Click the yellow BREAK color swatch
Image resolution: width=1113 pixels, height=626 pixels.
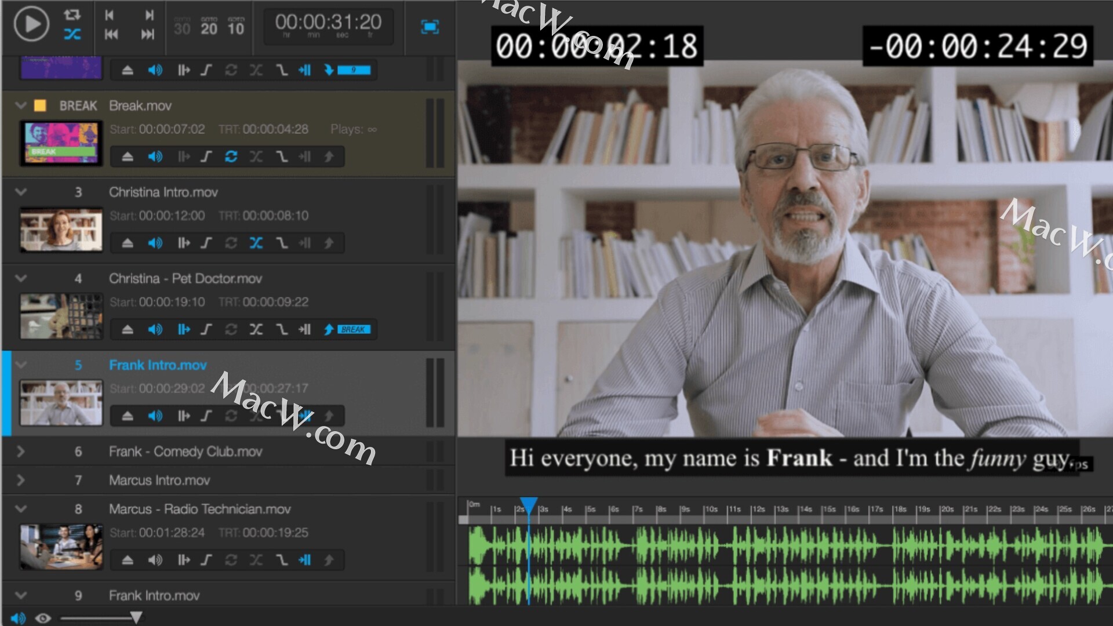40,105
